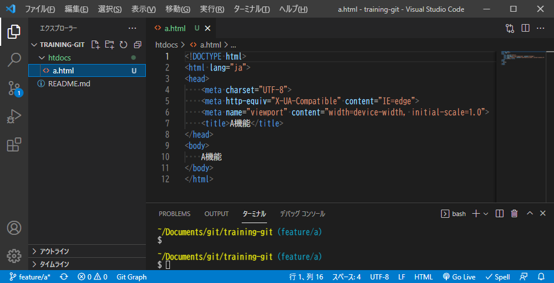The height and width of the screenshot is (283, 554).
Task: Click feature/a* branch in status bar
Action: 30,277
